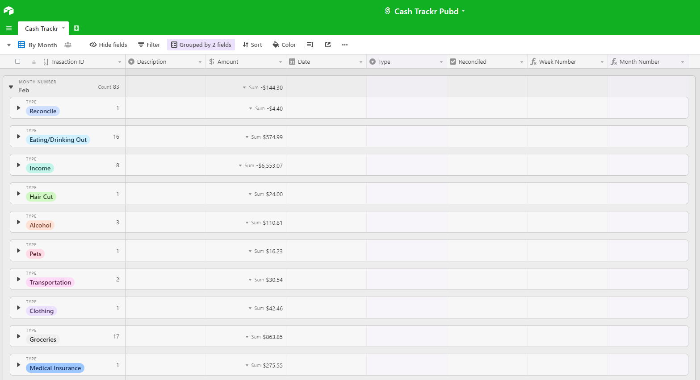
Task: Select the Cash Trackr table tab
Action: tap(42, 29)
